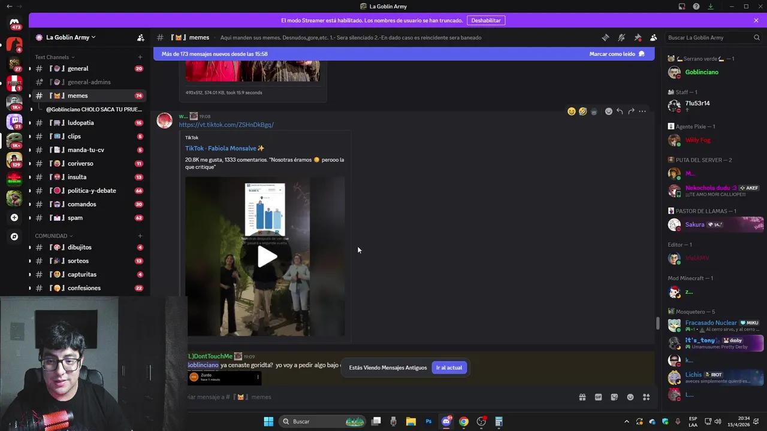Open the politica-y-debate channel
The height and width of the screenshot is (431, 767).
click(88, 190)
